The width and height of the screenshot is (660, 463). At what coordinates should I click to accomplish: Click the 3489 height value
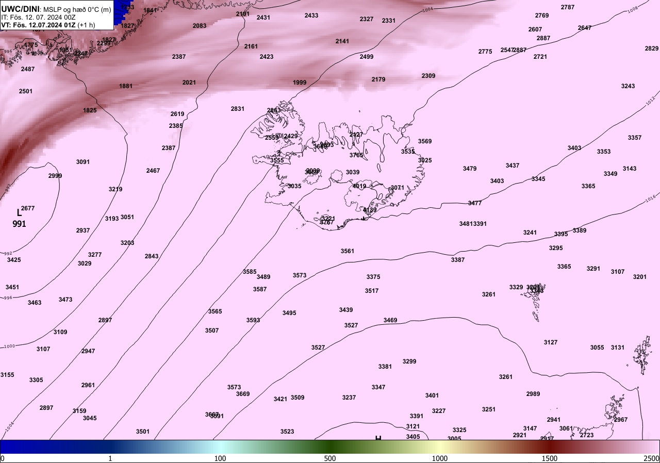click(263, 277)
